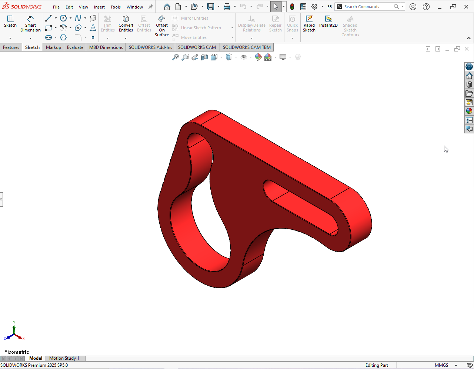474x369 pixels.
Task: Open the Appearances task pane tab
Action: click(x=469, y=111)
